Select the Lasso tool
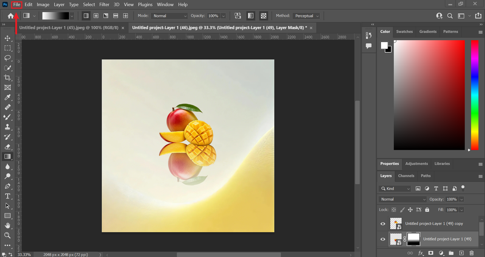485x257 pixels. click(x=7, y=58)
